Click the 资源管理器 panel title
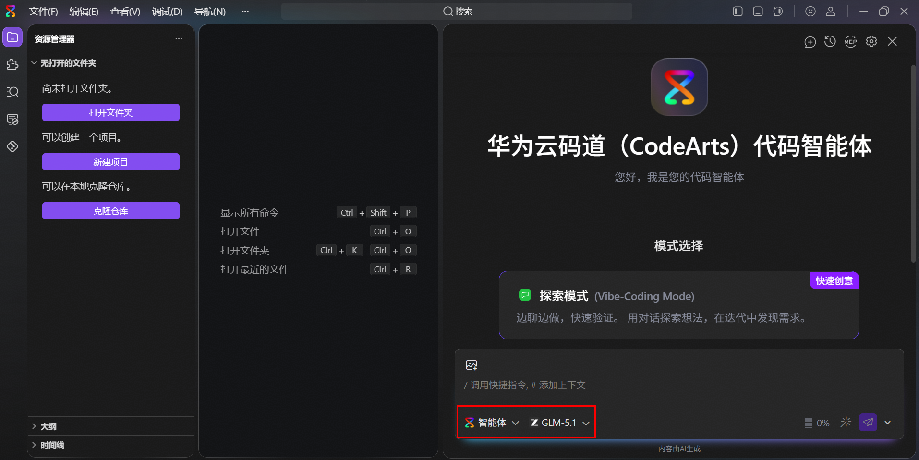Screen dimensions: 919x460 coord(55,39)
